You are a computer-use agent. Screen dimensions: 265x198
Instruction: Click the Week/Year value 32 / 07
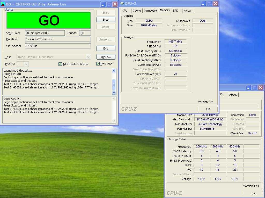[x=253, y=133]
